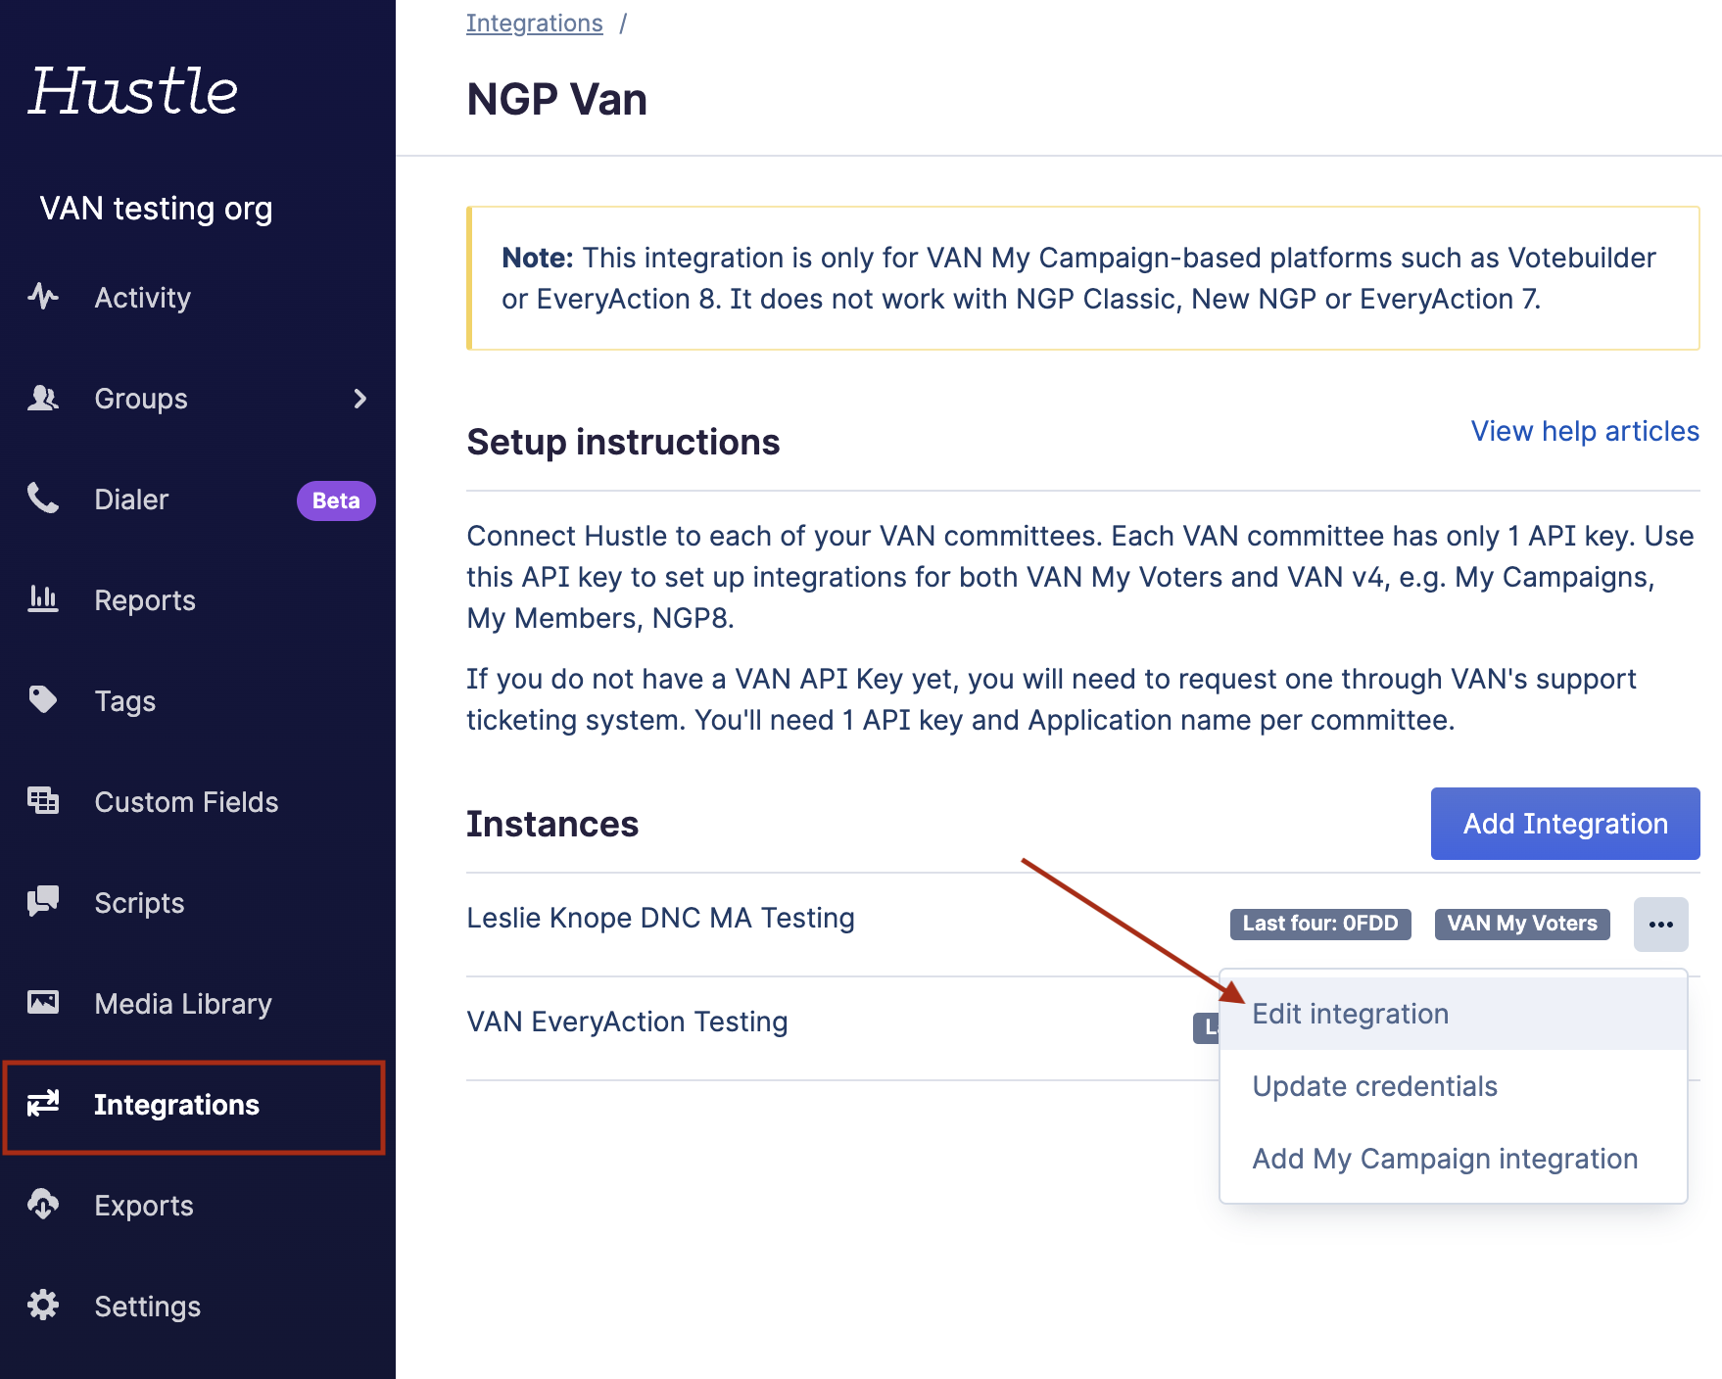Go to Exports in the sidebar
Image resolution: width=1722 pixels, height=1379 pixels.
(x=144, y=1206)
